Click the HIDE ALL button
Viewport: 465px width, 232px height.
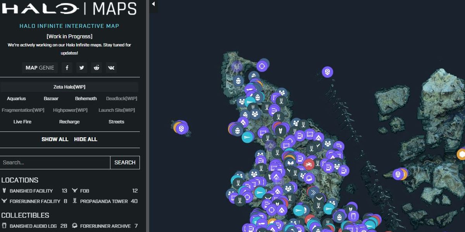86,139
